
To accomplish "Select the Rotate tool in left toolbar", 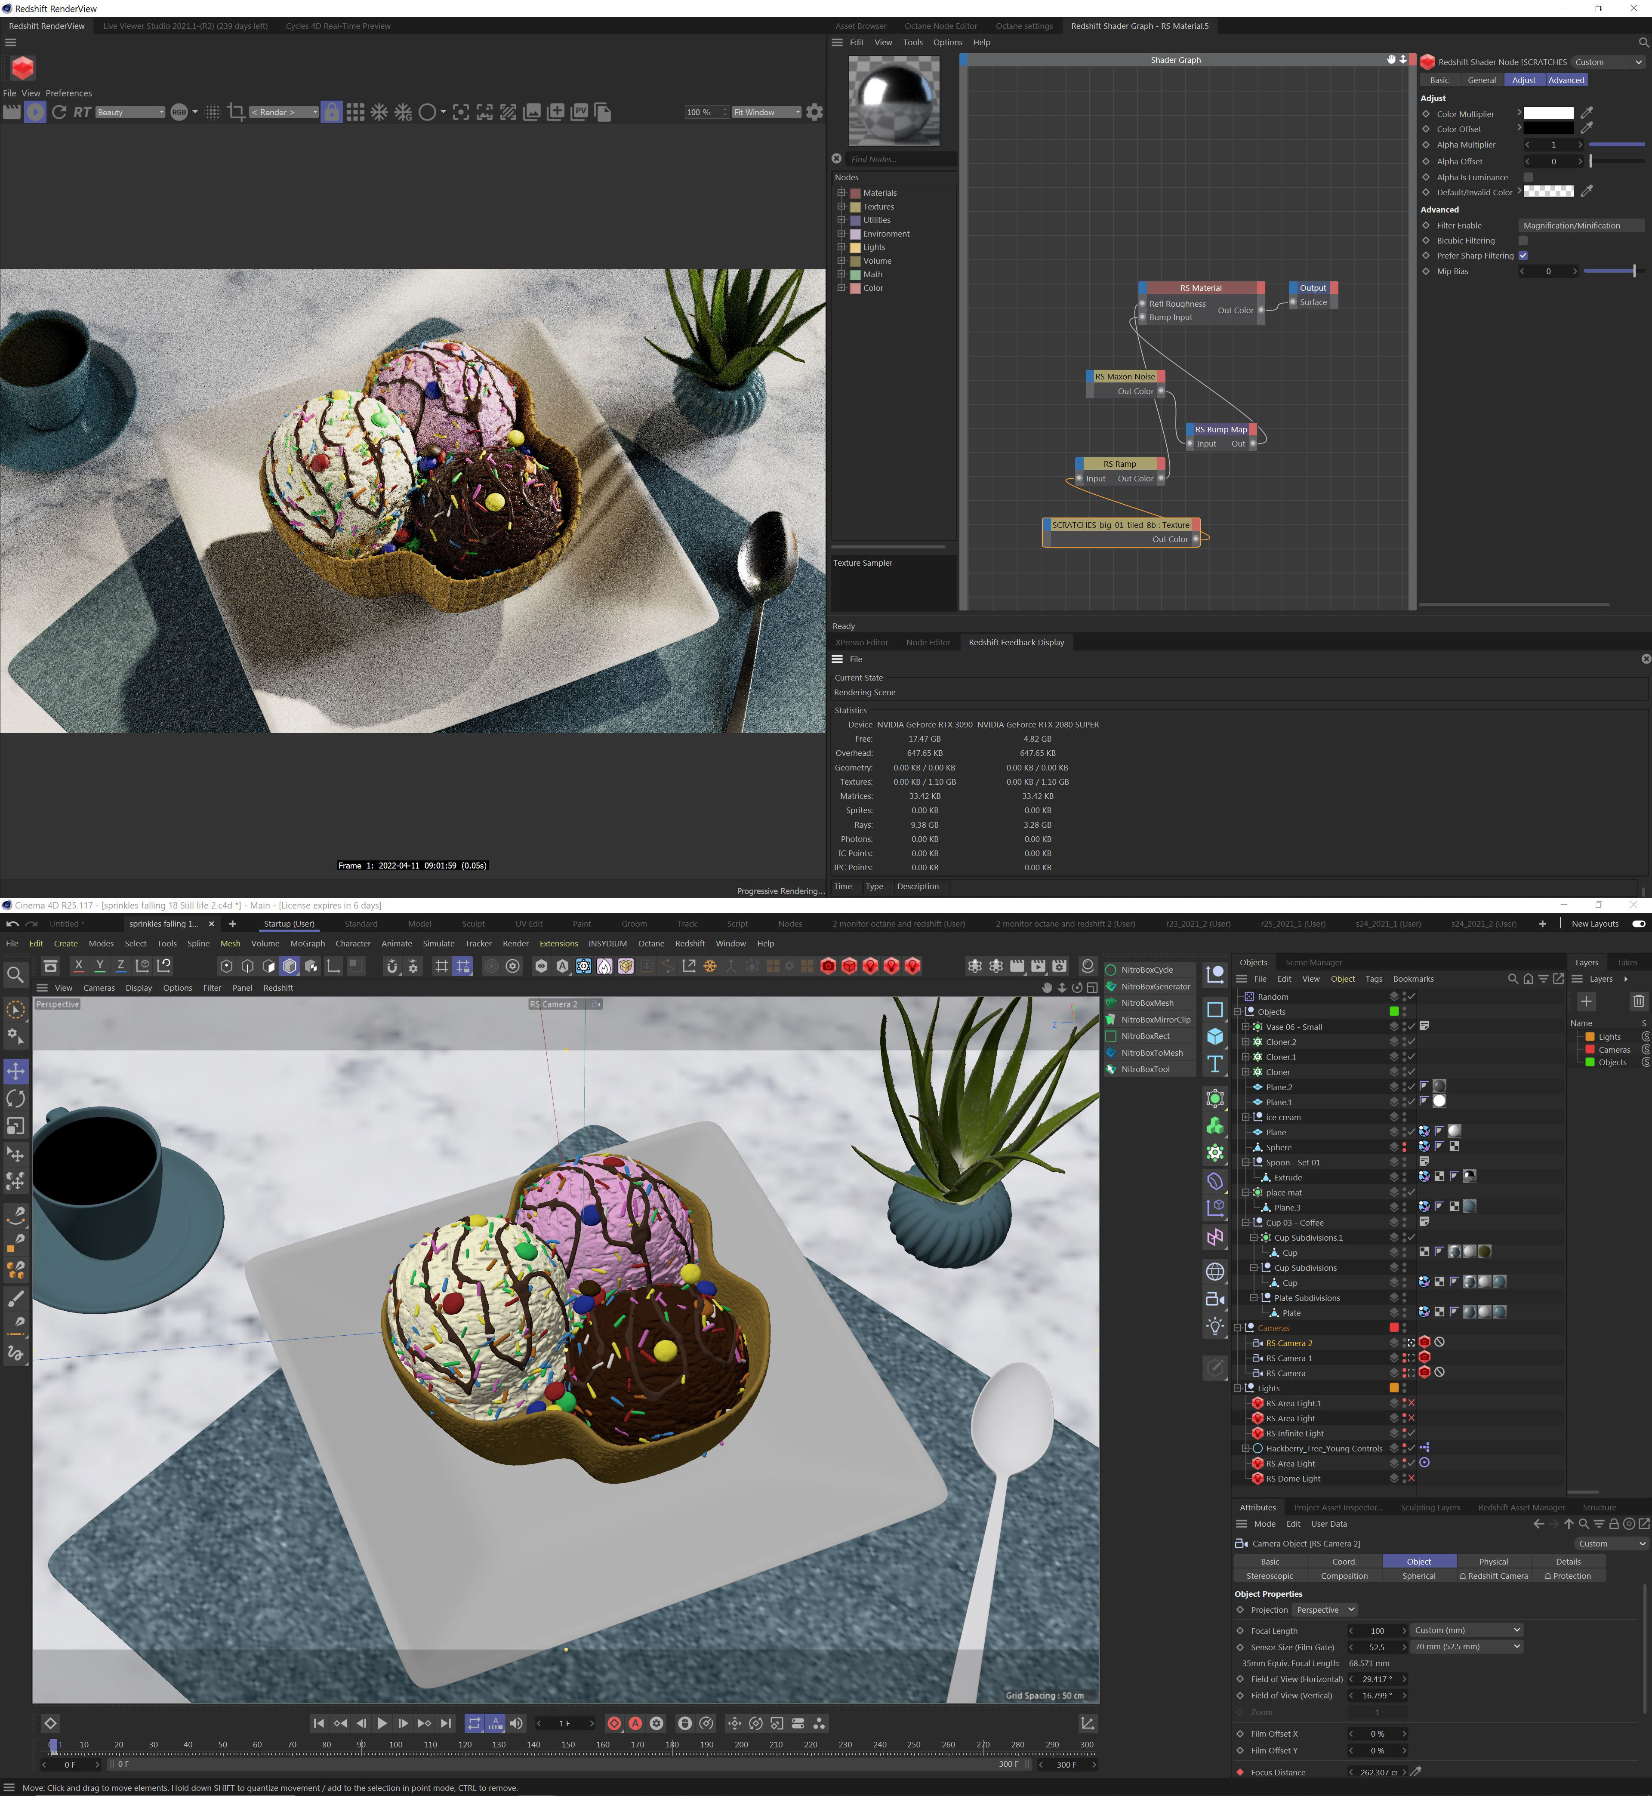I will (16, 1099).
